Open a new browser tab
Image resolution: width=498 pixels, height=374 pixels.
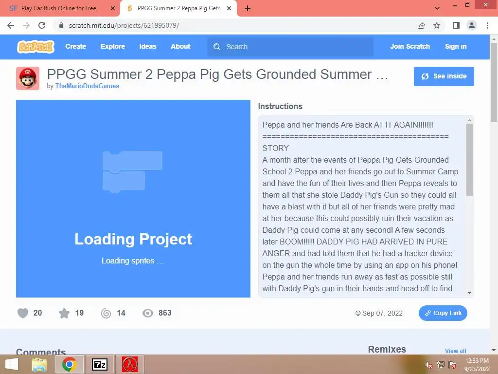(248, 8)
